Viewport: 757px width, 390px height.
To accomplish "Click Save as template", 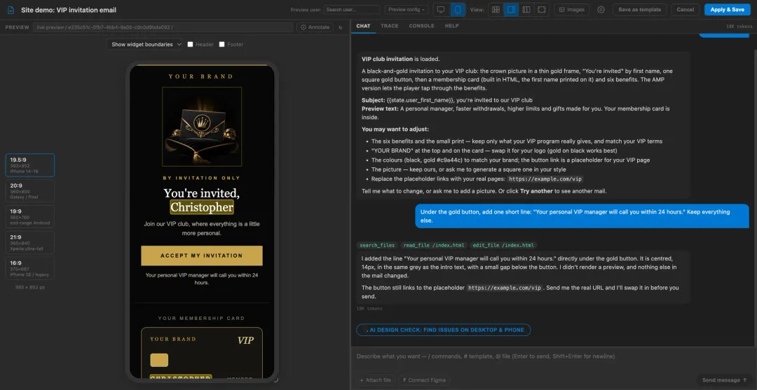I will [640, 10].
